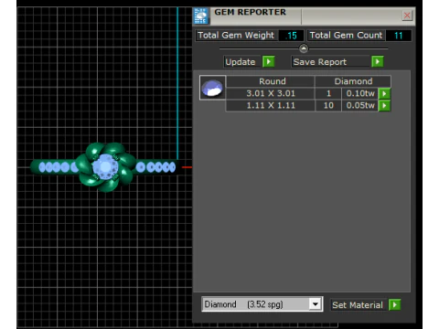Click the green arrow next to Update

click(x=268, y=61)
